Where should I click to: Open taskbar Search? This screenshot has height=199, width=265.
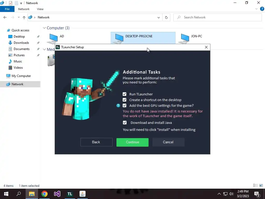point(19,194)
